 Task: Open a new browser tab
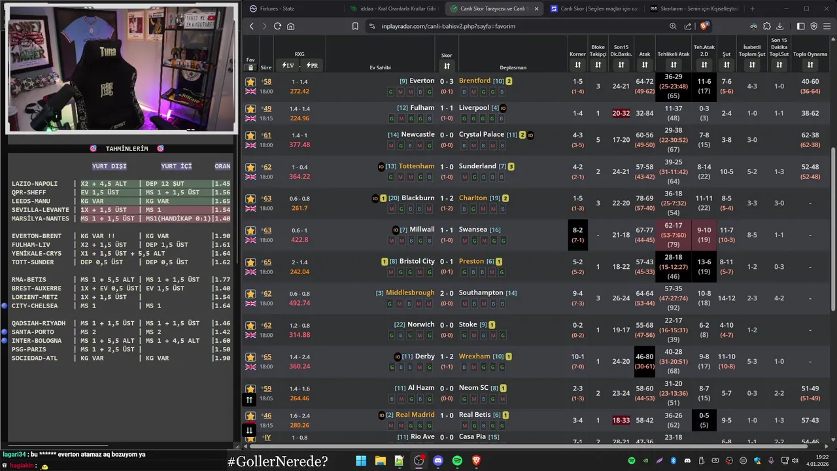752,9
